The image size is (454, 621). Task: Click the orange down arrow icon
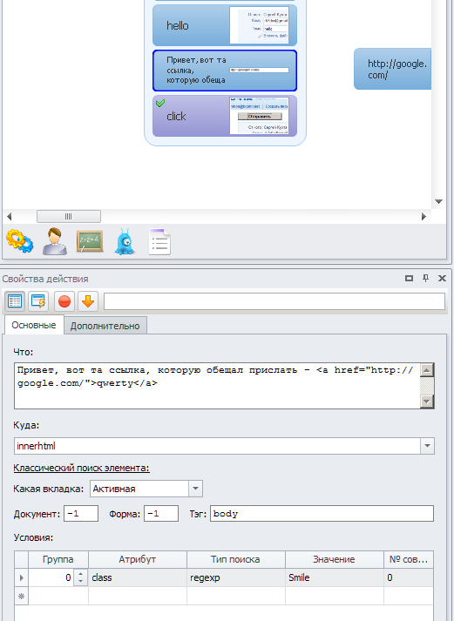87,301
